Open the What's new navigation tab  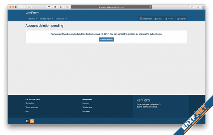[x=45, y=19]
